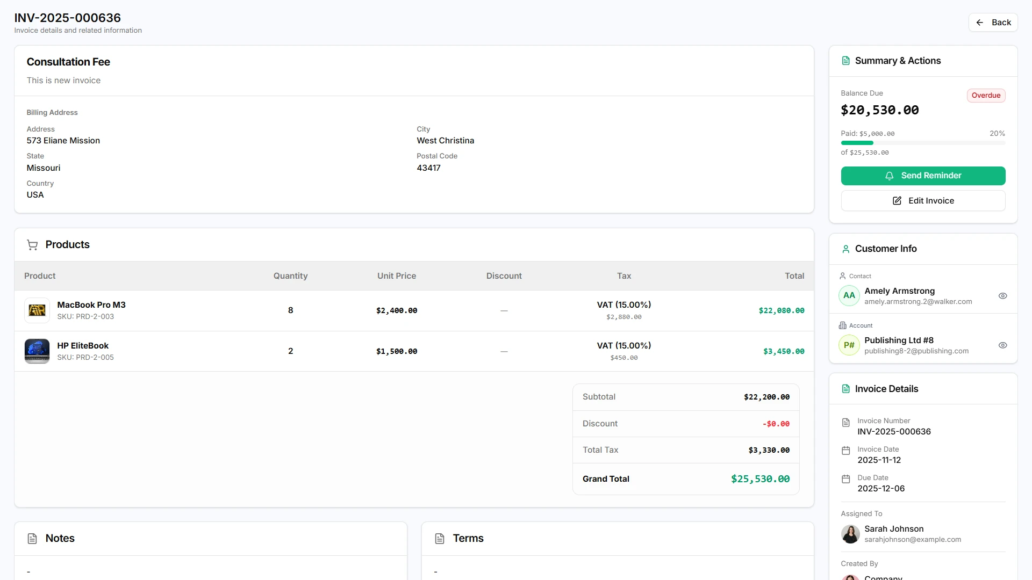Viewport: 1032px width, 580px height.
Task: Click sarahjohnson@example.com email
Action: coord(913,540)
